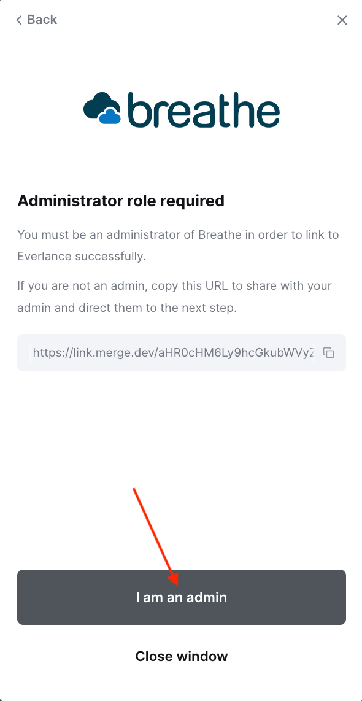The height and width of the screenshot is (701, 362).
Task: Go Back to the previous step
Action: (37, 20)
